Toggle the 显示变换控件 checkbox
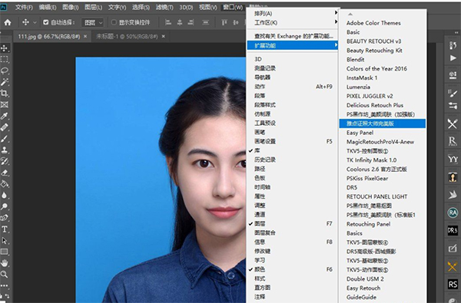461x303 pixels. 114,22
